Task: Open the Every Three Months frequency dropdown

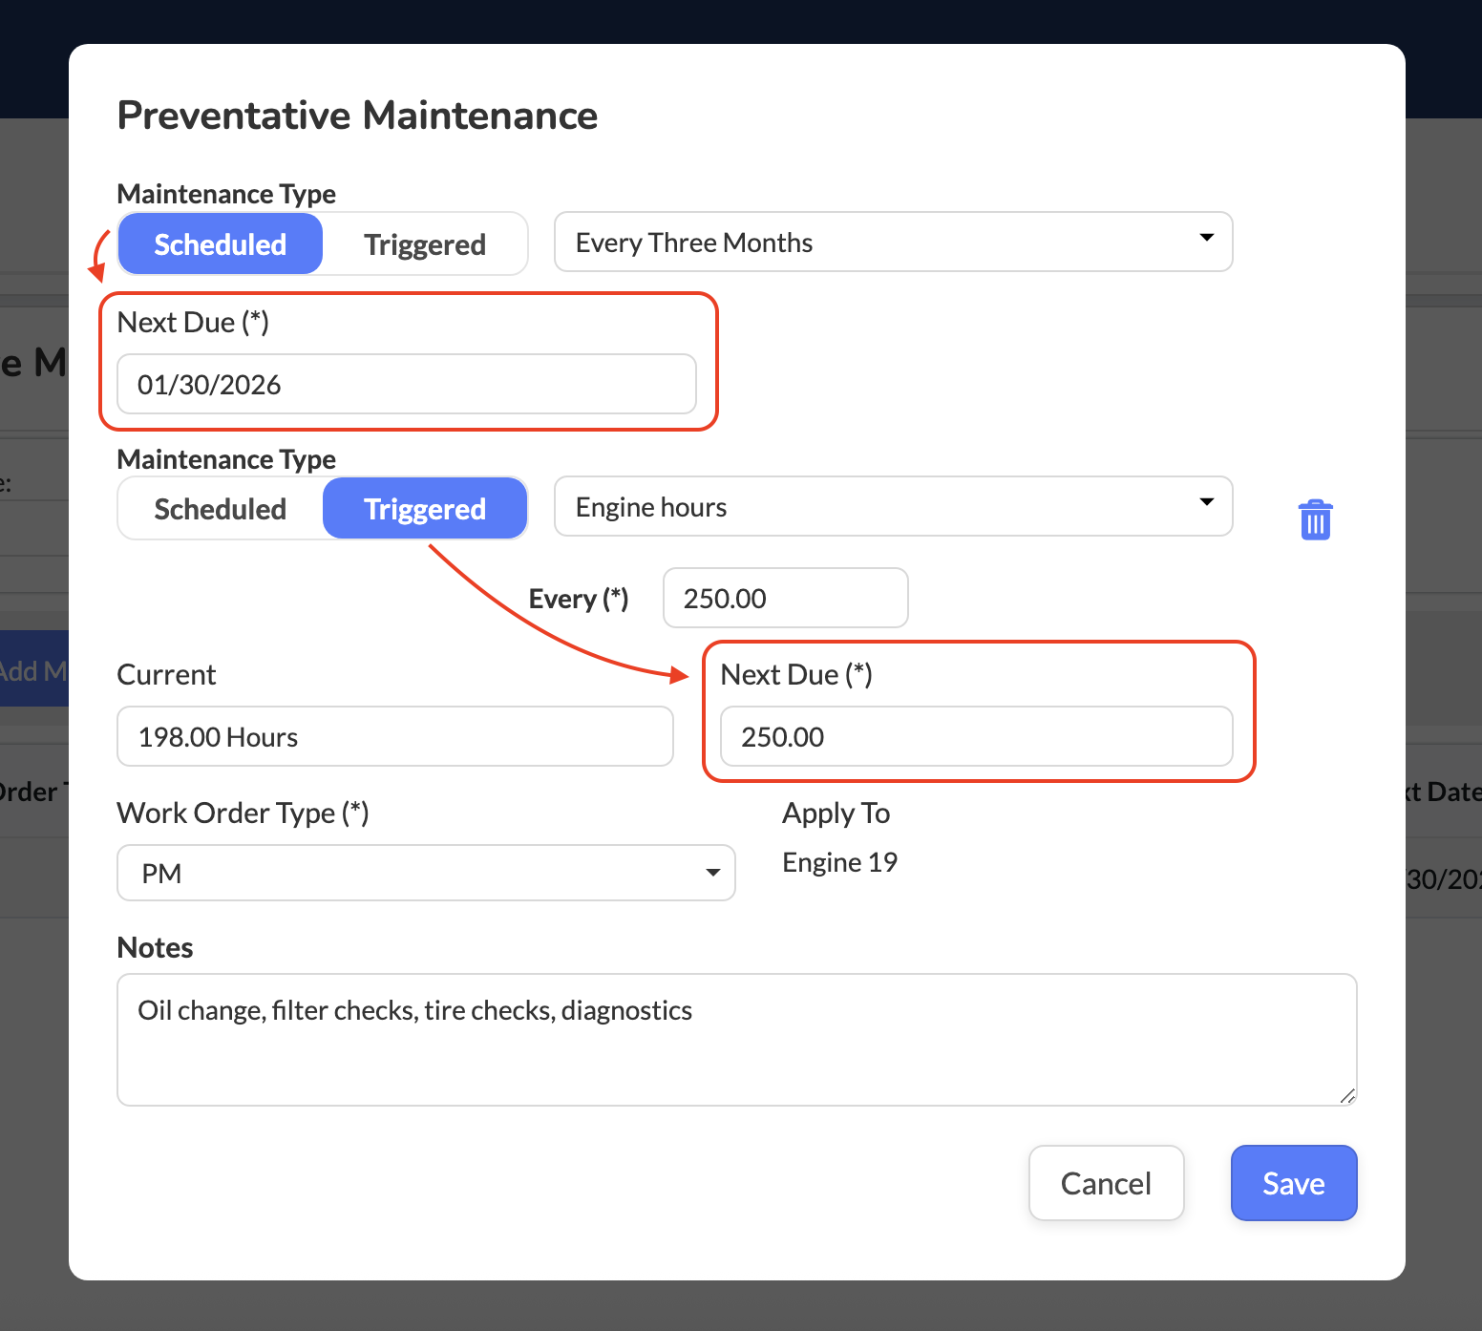Action: point(892,243)
